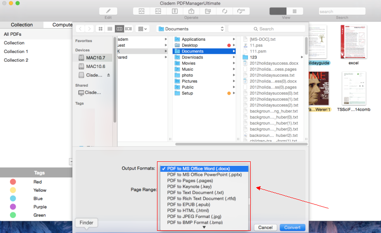Expand the 123 folder arrow
Screen dimensions: 381x233
(x=302, y=57)
